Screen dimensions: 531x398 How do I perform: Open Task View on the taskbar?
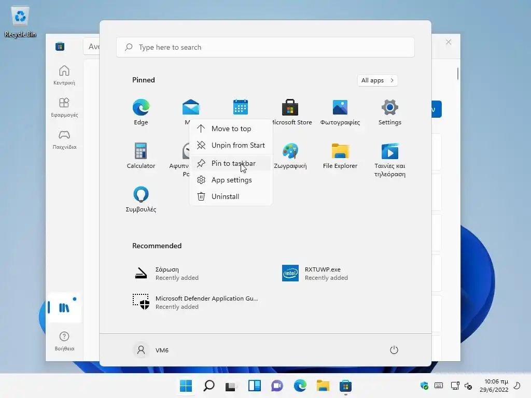click(x=231, y=386)
